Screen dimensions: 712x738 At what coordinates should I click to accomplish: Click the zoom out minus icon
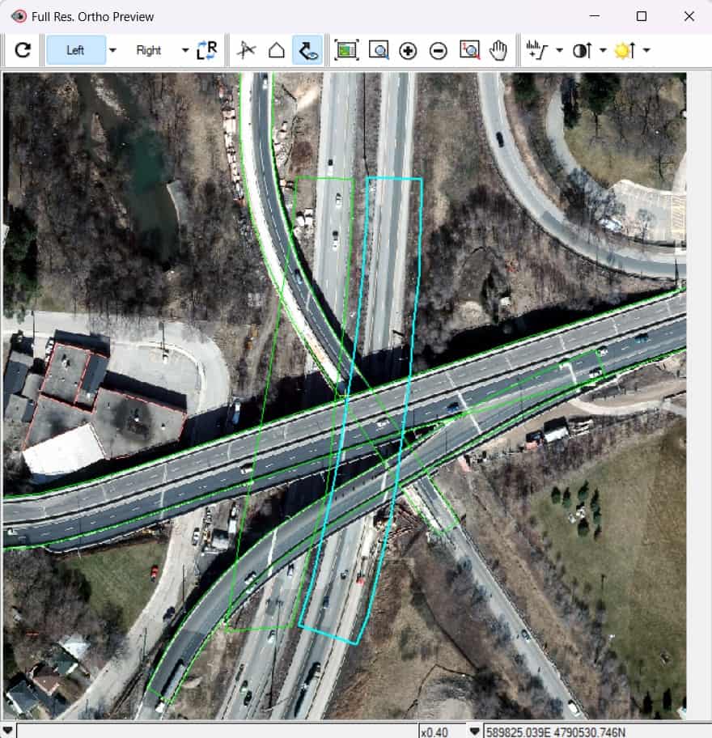pyautogui.click(x=438, y=50)
